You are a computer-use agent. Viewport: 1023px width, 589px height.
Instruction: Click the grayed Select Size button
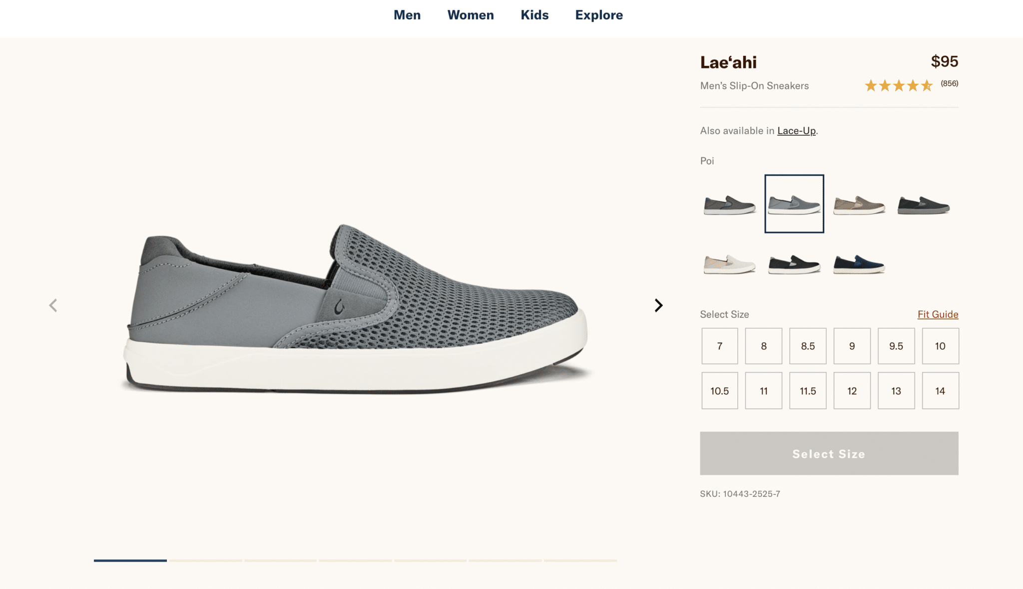[x=829, y=453]
